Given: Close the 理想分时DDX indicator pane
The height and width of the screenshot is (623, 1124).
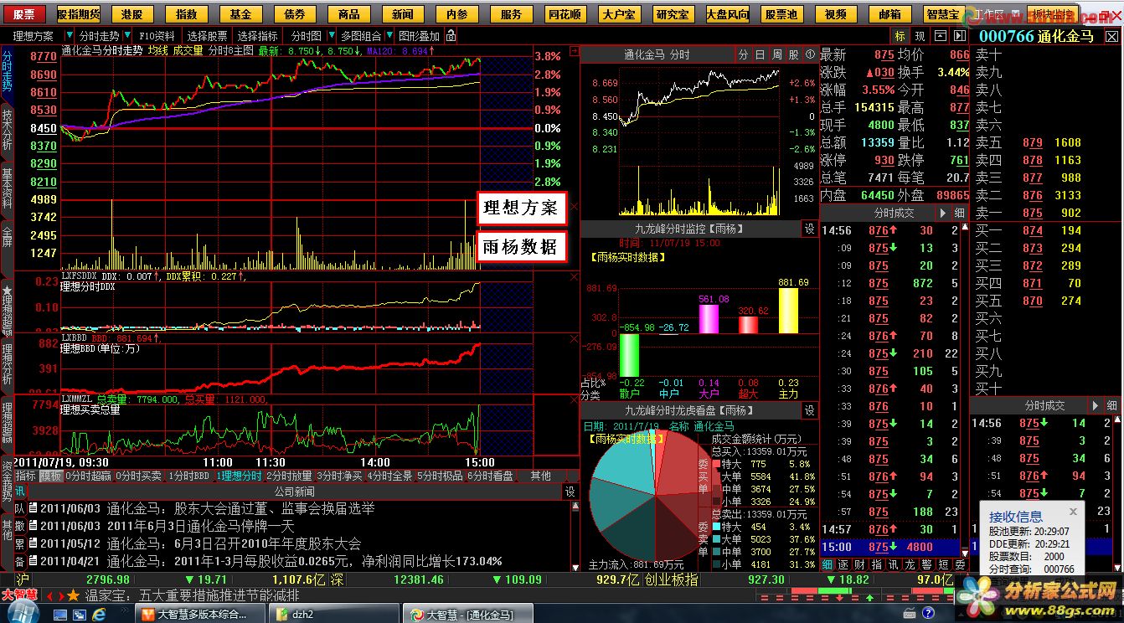Looking at the screenshot, I should 574,277.
